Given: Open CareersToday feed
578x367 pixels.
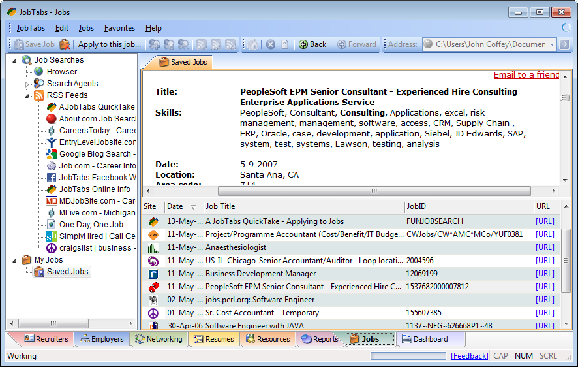Looking at the screenshot, I should (97, 131).
